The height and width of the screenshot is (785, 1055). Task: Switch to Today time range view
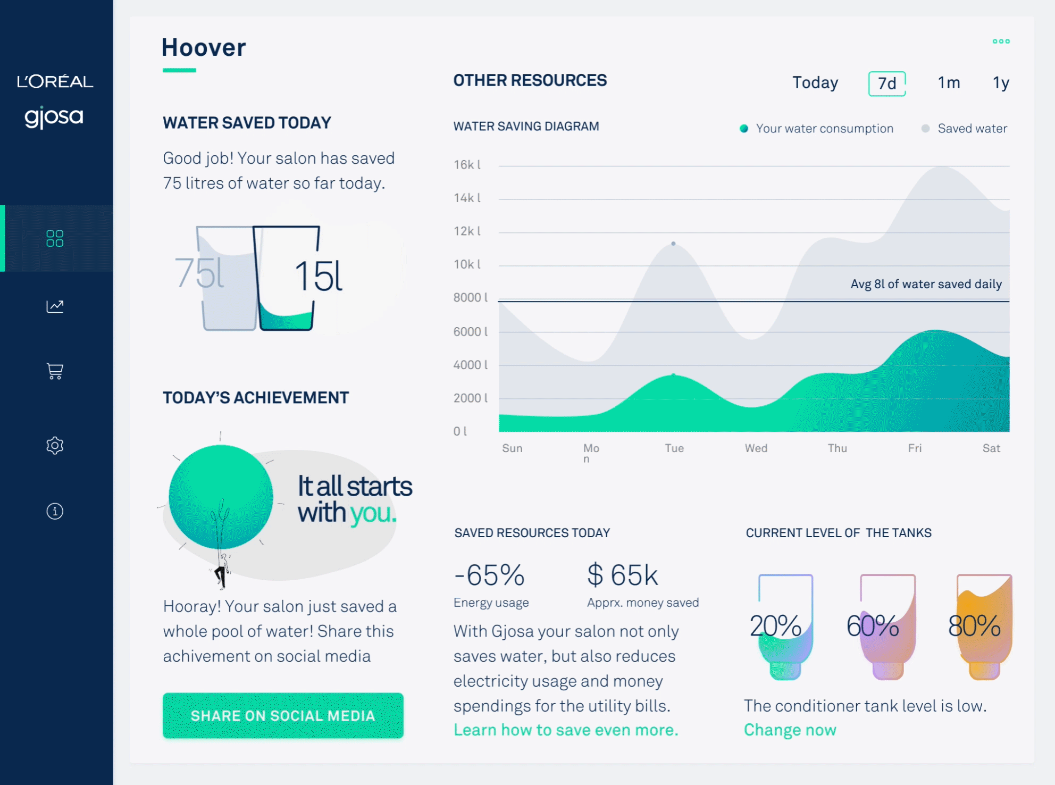pos(816,81)
